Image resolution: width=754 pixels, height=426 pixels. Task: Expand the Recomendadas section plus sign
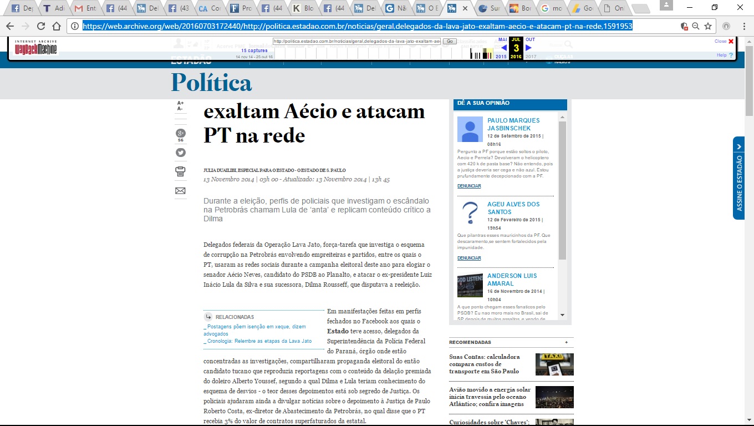click(x=566, y=342)
